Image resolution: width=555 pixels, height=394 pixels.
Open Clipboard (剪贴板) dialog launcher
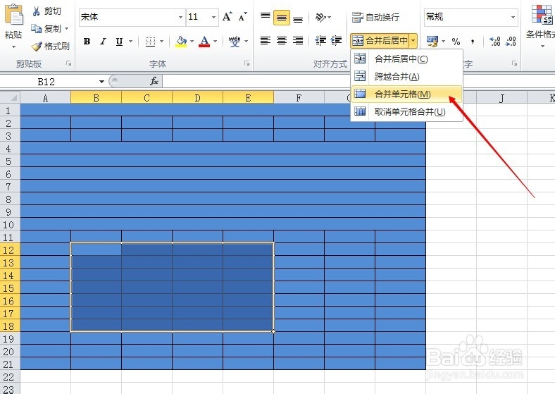tap(68, 63)
